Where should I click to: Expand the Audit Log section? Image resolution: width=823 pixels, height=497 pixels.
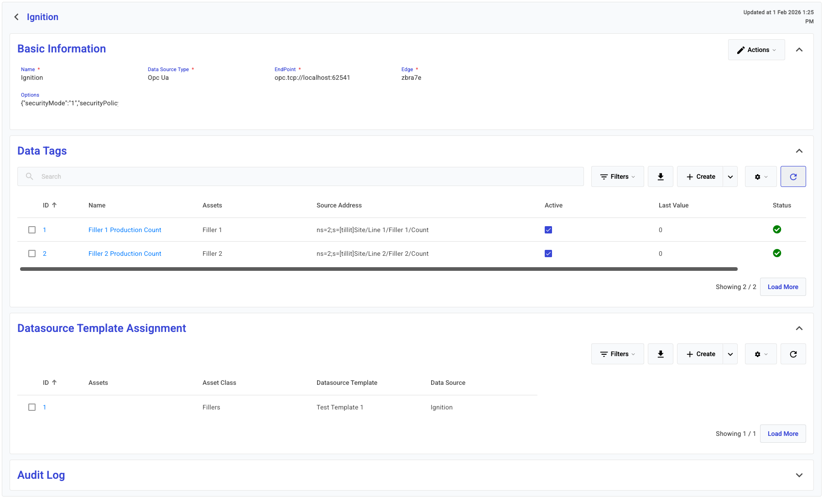(x=799, y=475)
